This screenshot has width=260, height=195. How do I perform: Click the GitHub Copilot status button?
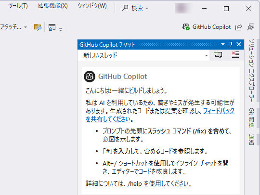tap(207, 27)
